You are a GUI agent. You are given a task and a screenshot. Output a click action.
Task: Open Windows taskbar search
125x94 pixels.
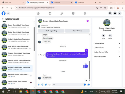pos(9,91)
